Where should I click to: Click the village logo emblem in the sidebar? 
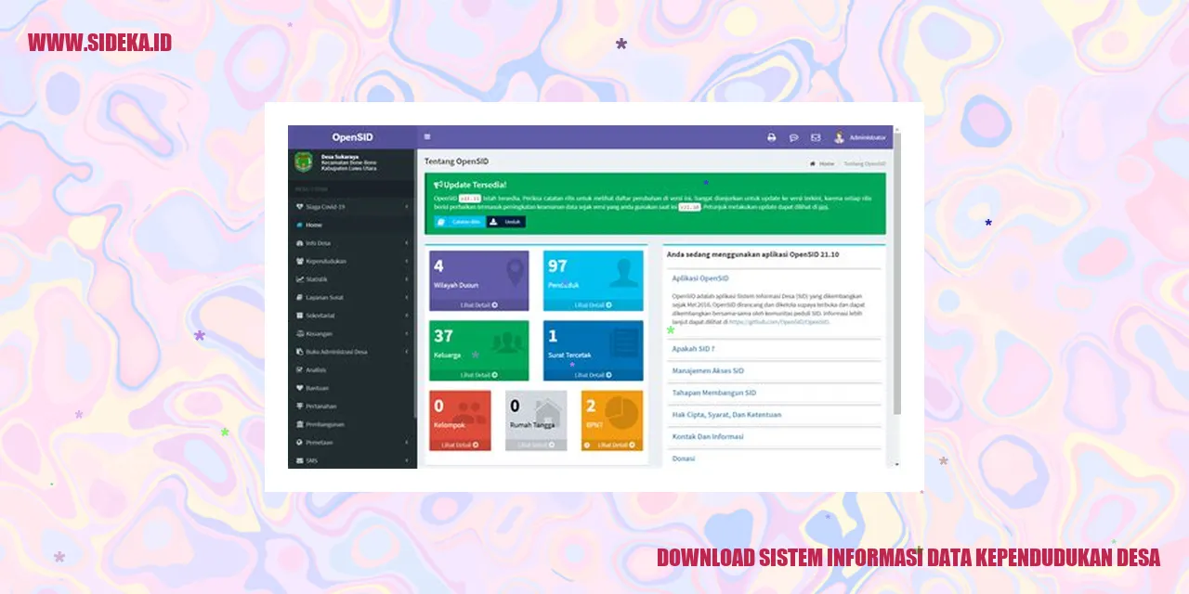click(x=304, y=161)
